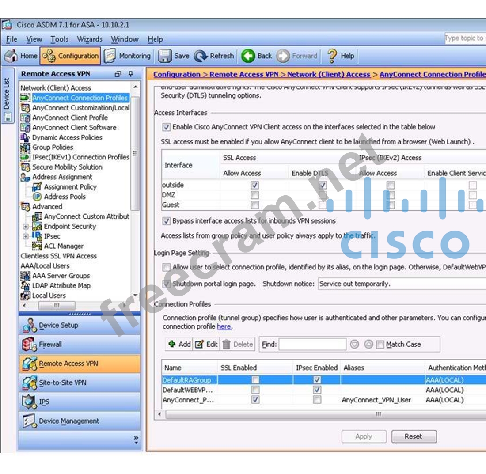
Task: Click the Find text field
Action: point(312,345)
